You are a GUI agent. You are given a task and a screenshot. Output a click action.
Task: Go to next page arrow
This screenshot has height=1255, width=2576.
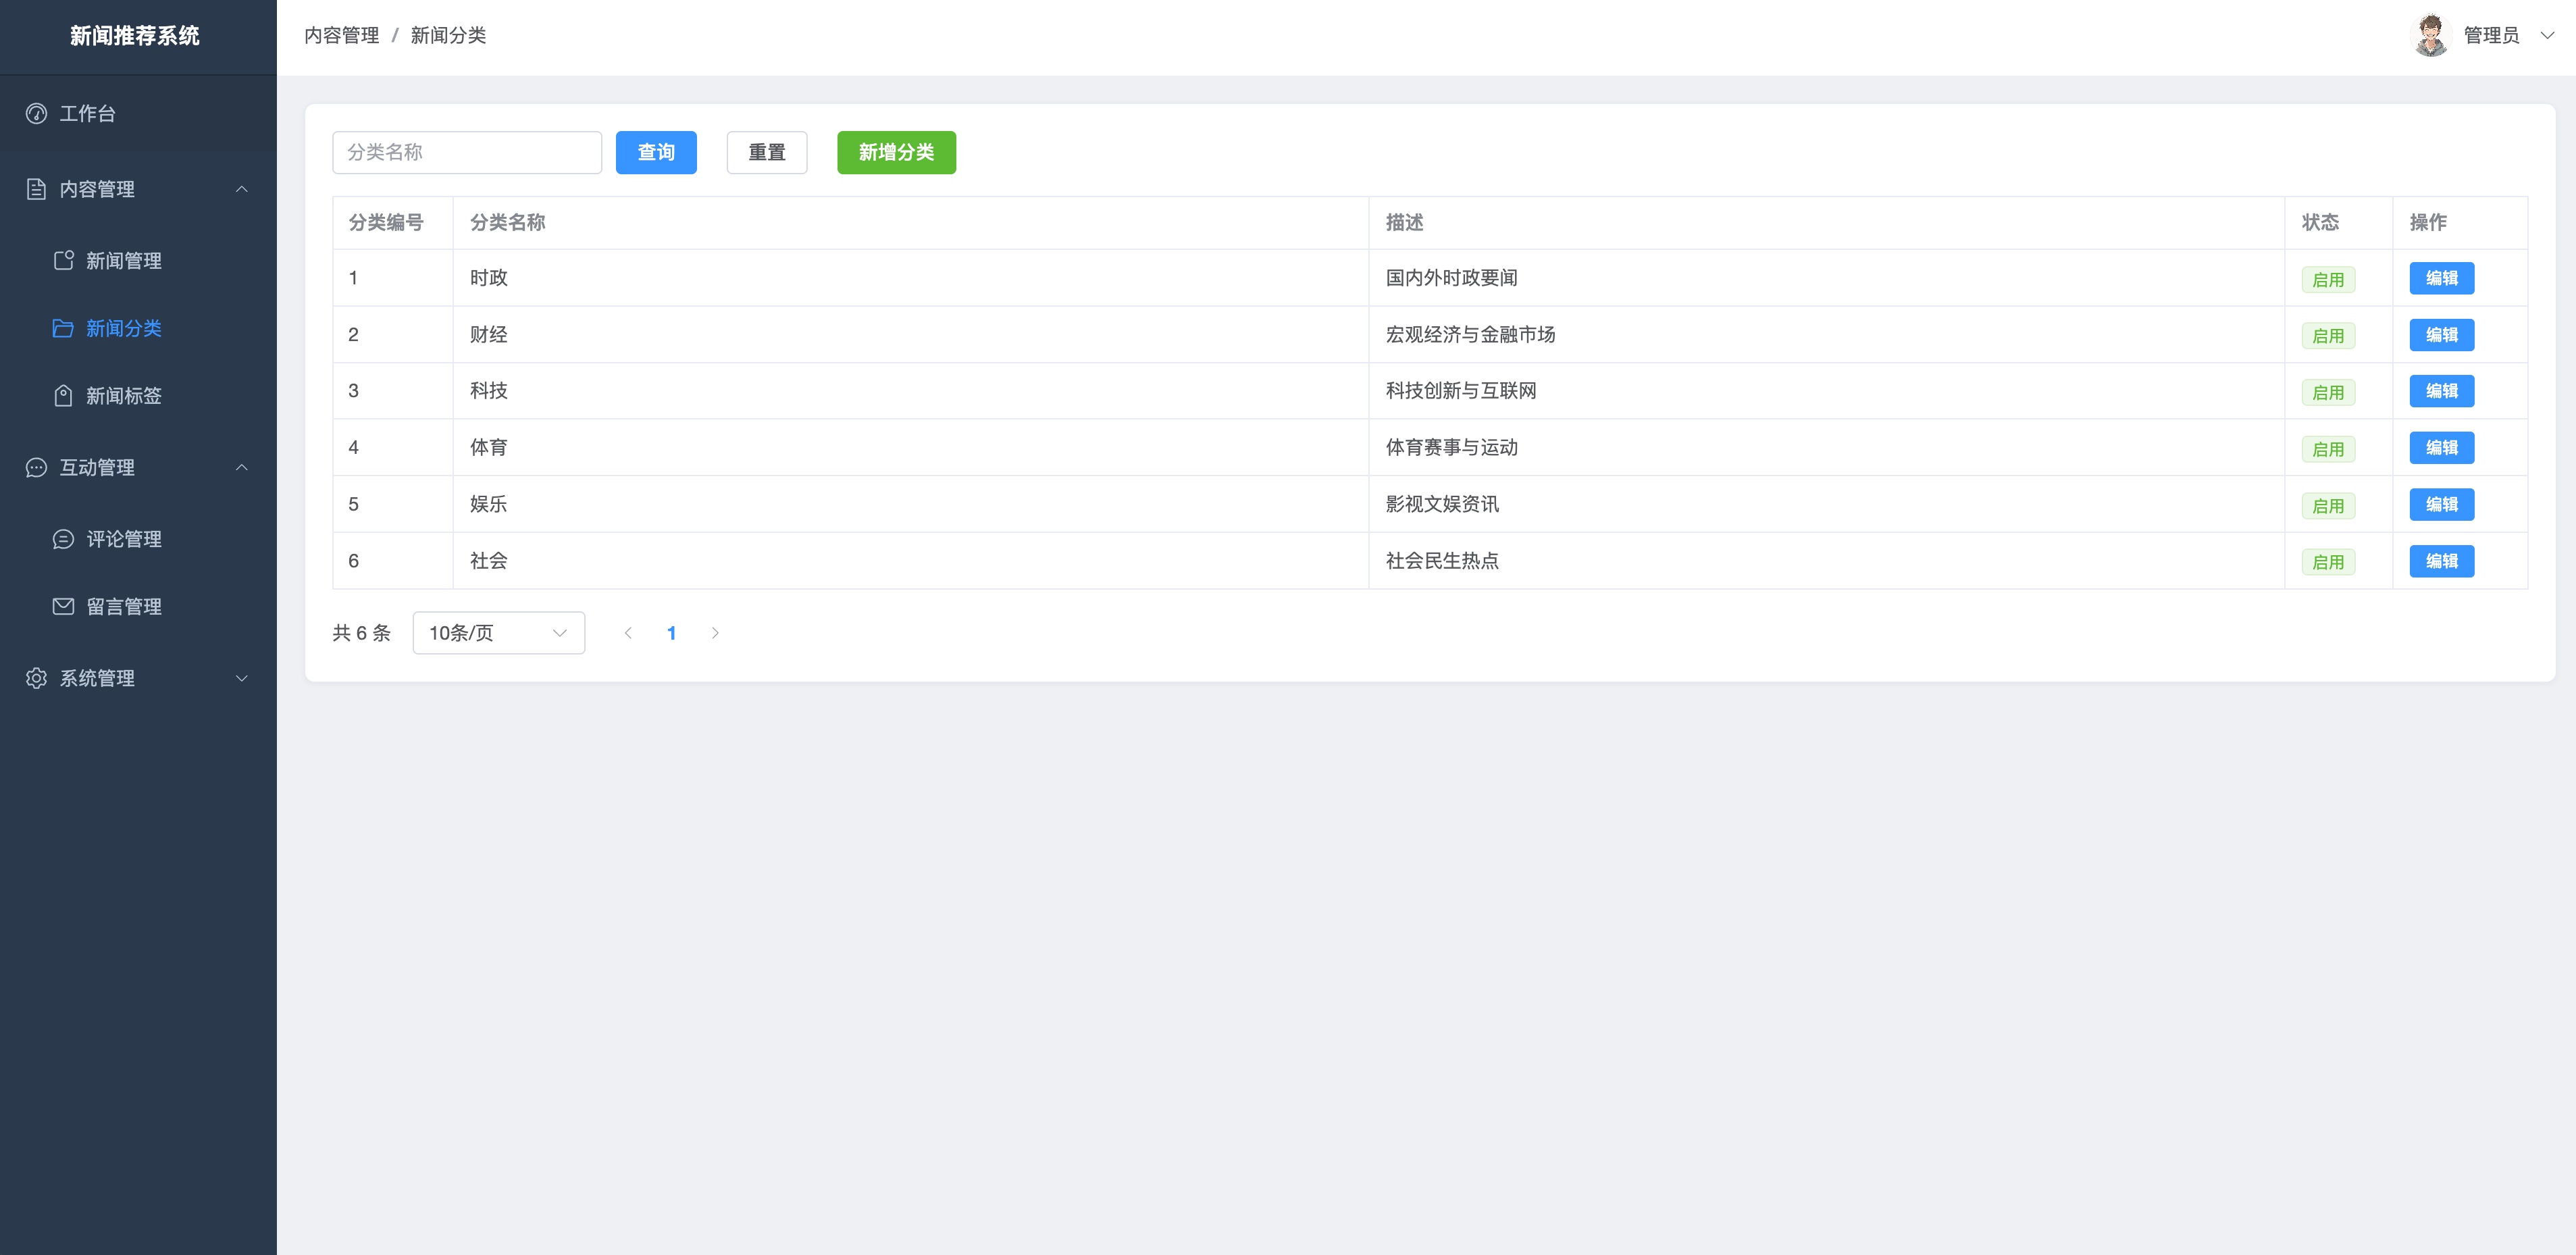coord(715,633)
